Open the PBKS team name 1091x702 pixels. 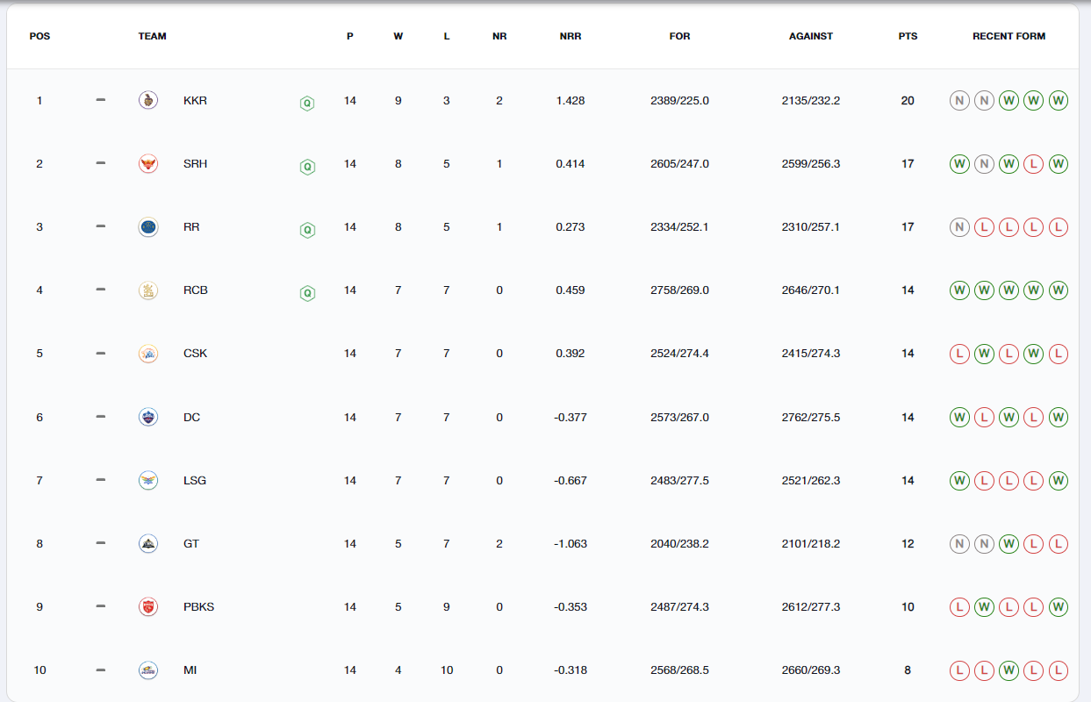[199, 606]
